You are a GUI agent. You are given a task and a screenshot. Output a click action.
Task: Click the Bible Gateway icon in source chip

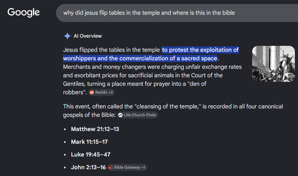[110, 167]
